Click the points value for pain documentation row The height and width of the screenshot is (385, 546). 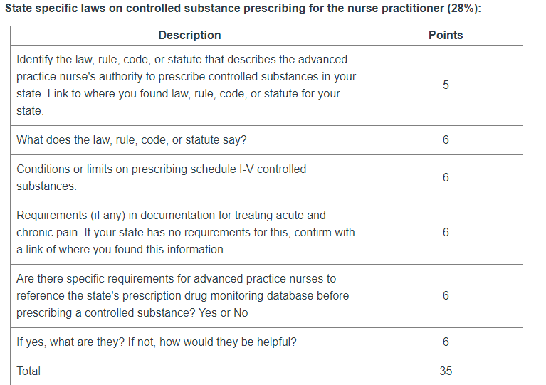coord(446,232)
